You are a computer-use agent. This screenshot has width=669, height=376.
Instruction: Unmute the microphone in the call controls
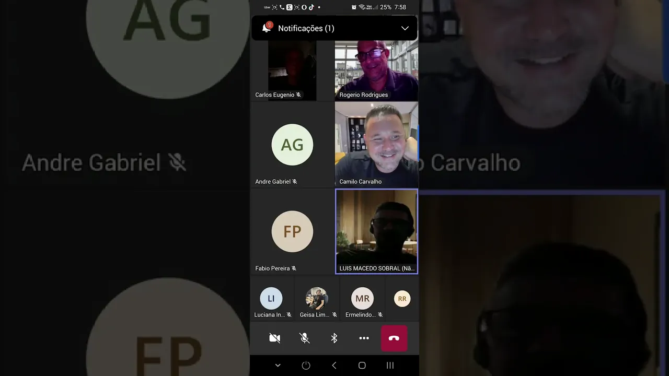[305, 338]
